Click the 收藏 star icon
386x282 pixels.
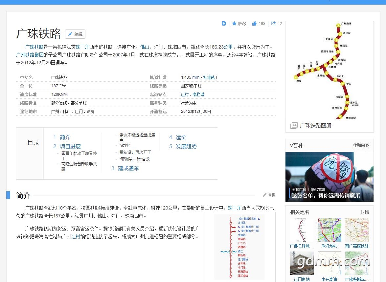[x=234, y=23]
